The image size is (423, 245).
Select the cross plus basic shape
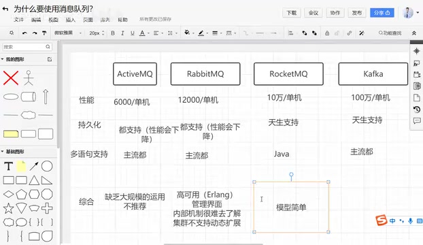(x=47, y=208)
